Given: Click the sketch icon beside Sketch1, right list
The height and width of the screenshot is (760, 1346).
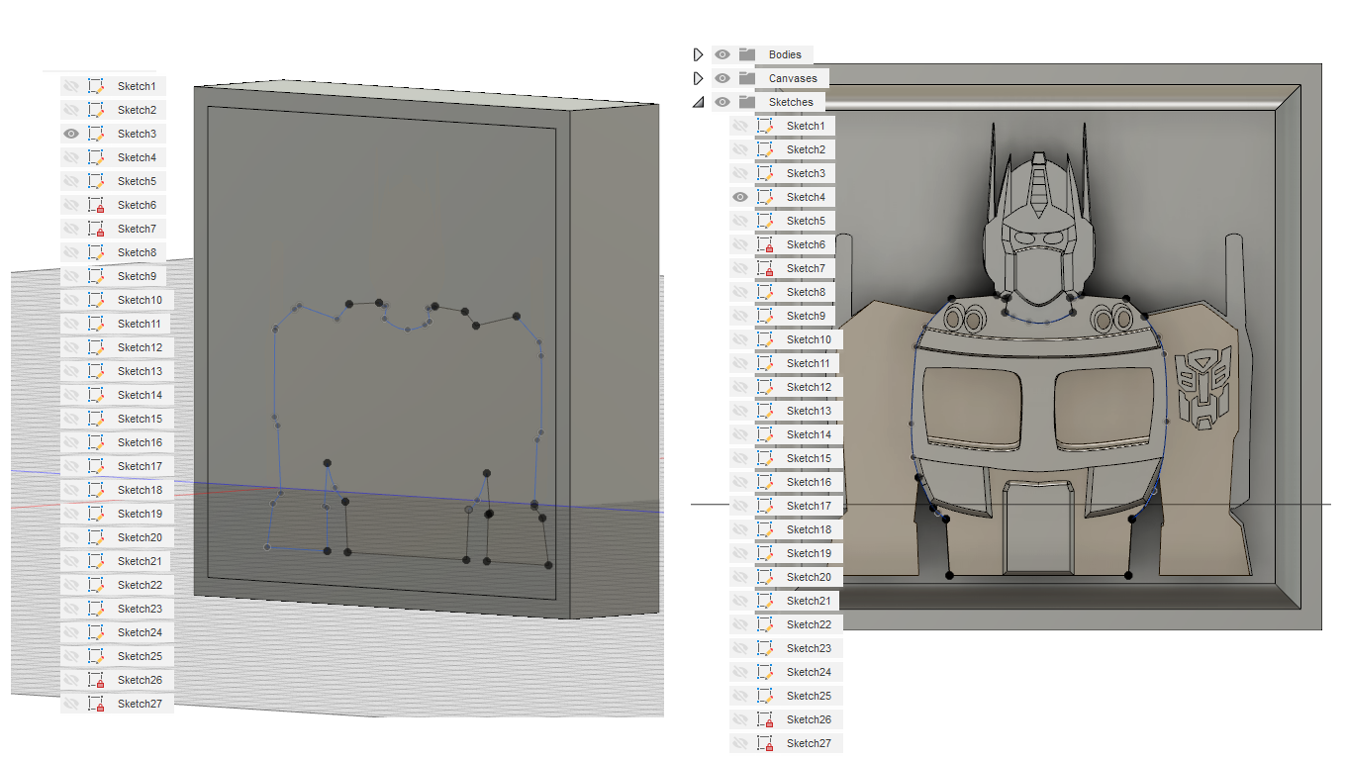Looking at the screenshot, I should pyautogui.click(x=765, y=126).
